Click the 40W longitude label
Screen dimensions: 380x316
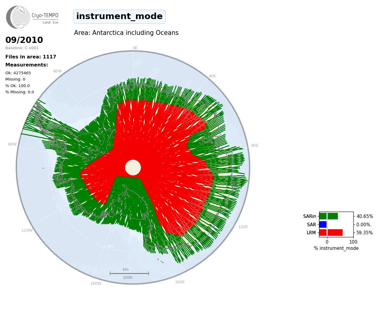(57, 71)
